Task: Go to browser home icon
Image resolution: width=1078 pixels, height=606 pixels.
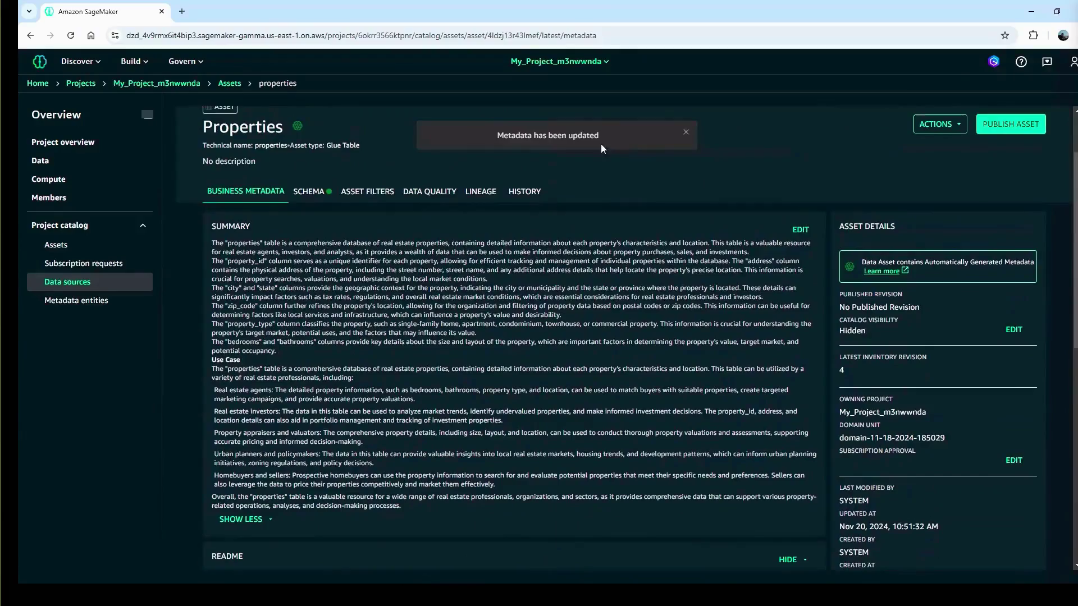Action: point(91,35)
